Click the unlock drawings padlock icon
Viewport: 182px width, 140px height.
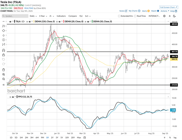coord(3,55)
